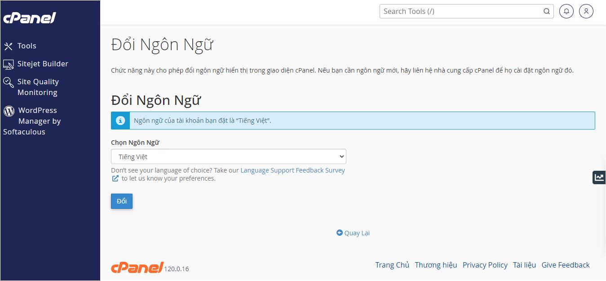Open Language Support Feedback Survey link
The width and height of the screenshot is (606, 281).
tap(292, 170)
